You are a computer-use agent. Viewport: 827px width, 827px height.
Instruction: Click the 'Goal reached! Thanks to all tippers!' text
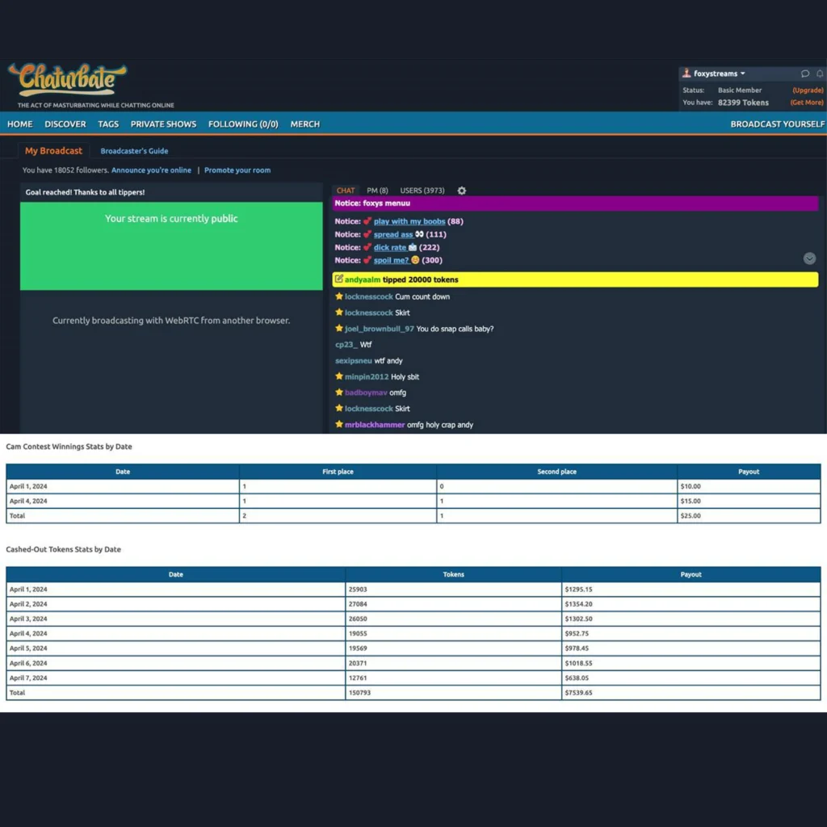point(85,192)
